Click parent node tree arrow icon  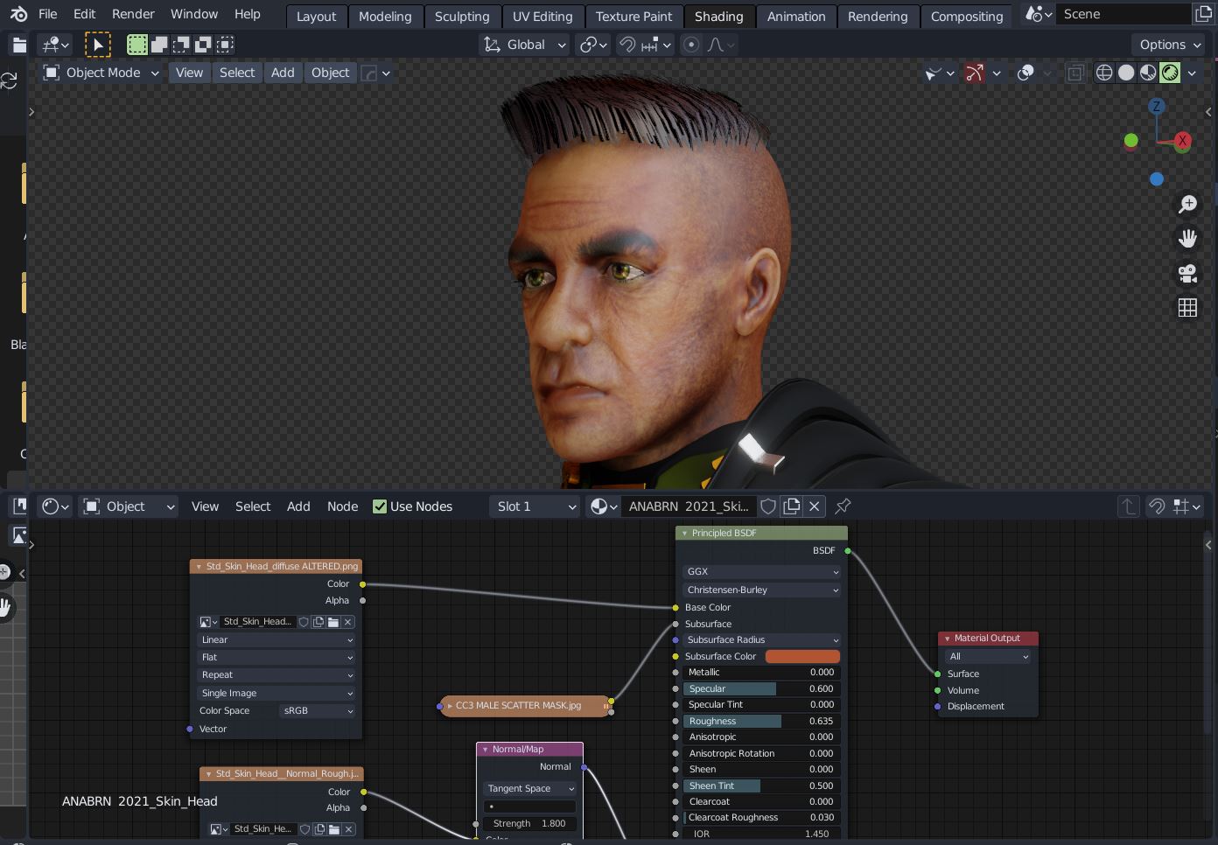click(x=1129, y=506)
